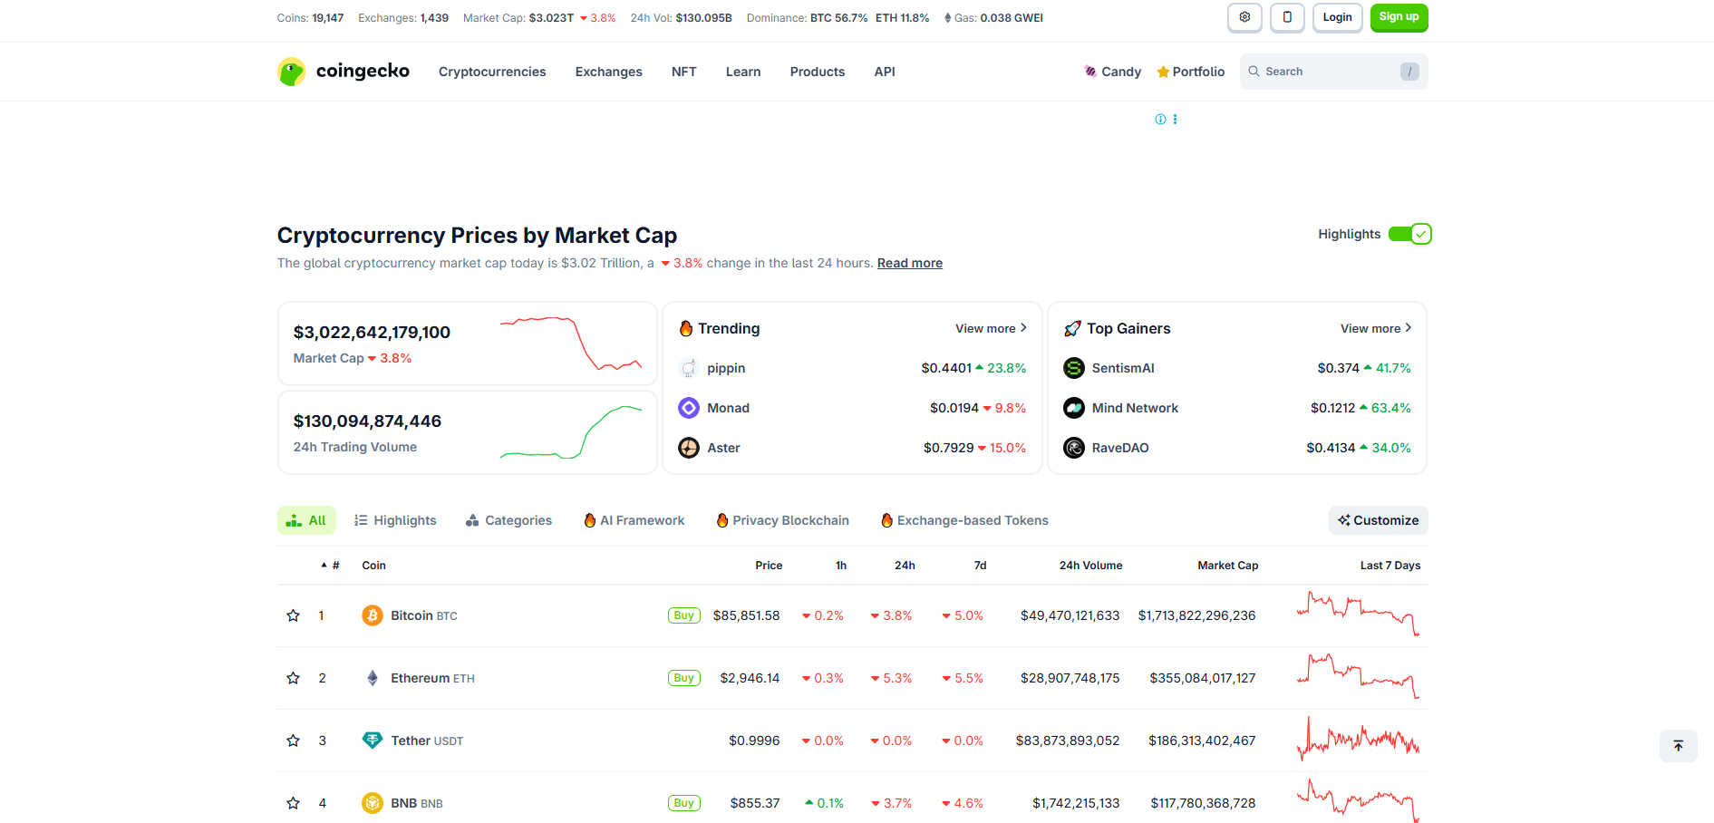Viewport: 1714px width, 823px height.
Task: Open the AI Framework category tab
Action: [x=634, y=520]
